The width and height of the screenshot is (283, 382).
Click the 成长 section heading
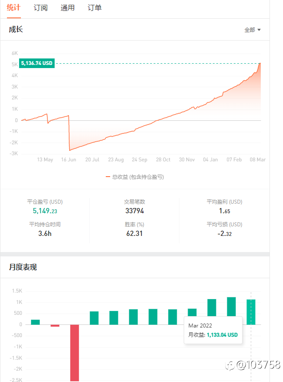16,30
